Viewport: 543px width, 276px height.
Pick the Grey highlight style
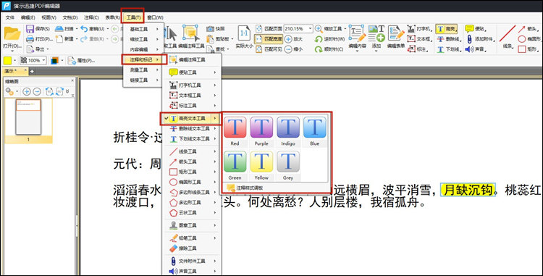coord(288,165)
